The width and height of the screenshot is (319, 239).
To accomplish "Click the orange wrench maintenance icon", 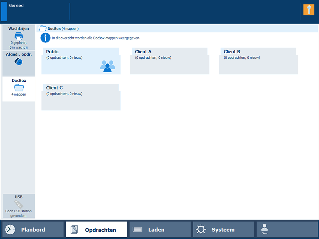I will 309,10.
